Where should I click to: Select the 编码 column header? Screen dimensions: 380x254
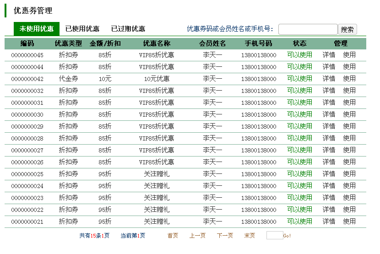click(x=27, y=43)
